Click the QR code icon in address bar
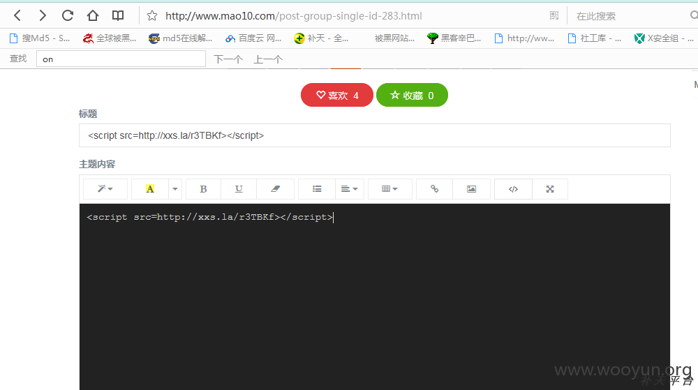The image size is (698, 390). [554, 15]
